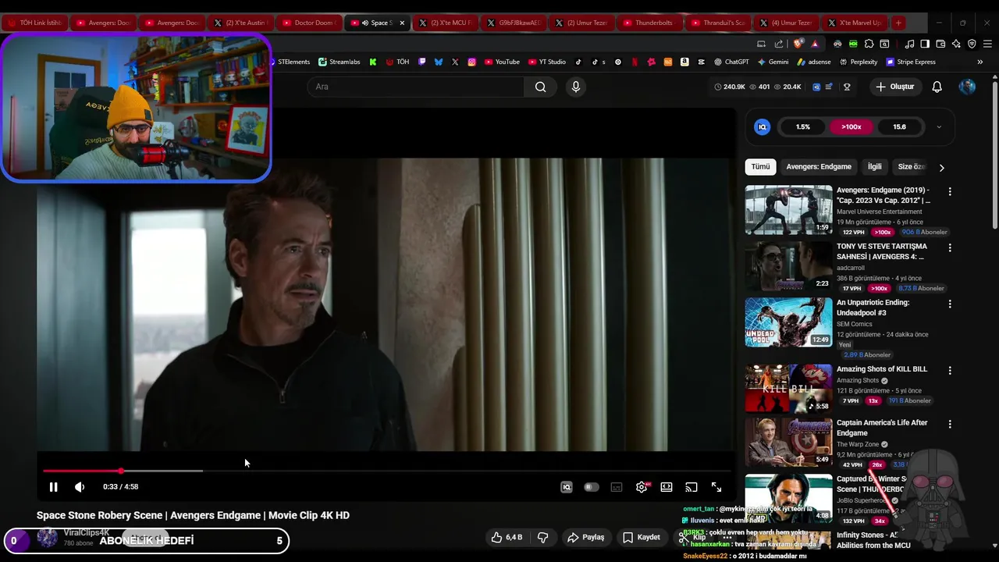Viewport: 999px width, 562px height.
Task: Open the Twitch bookmark icon
Action: tap(422, 62)
